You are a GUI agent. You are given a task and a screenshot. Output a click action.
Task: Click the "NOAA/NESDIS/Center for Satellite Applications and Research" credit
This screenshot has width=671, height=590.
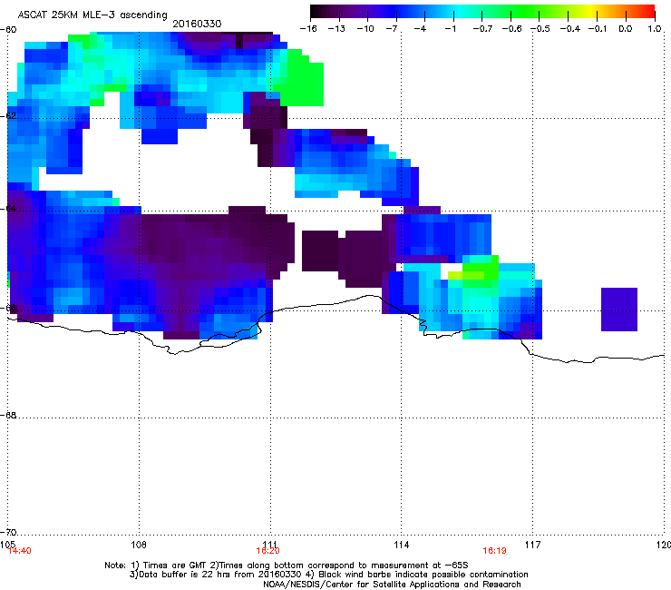click(x=392, y=585)
